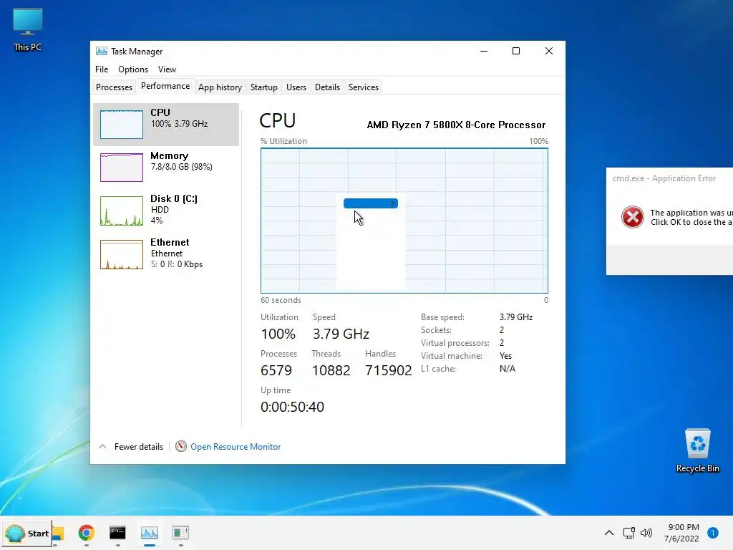The width and height of the screenshot is (733, 550).
Task: Click the Task Manager title bar icon
Action: click(101, 51)
